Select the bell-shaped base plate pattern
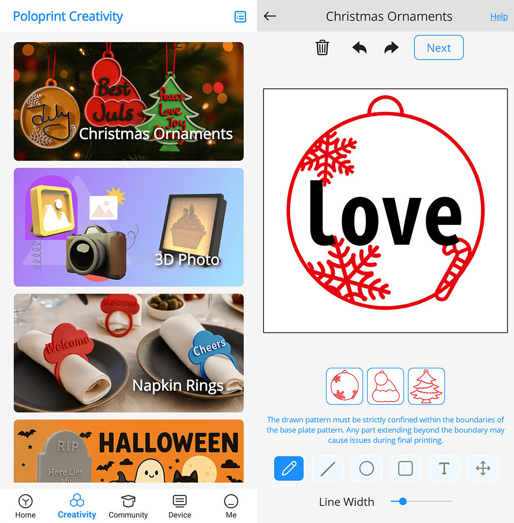514x523 pixels. 385,386
